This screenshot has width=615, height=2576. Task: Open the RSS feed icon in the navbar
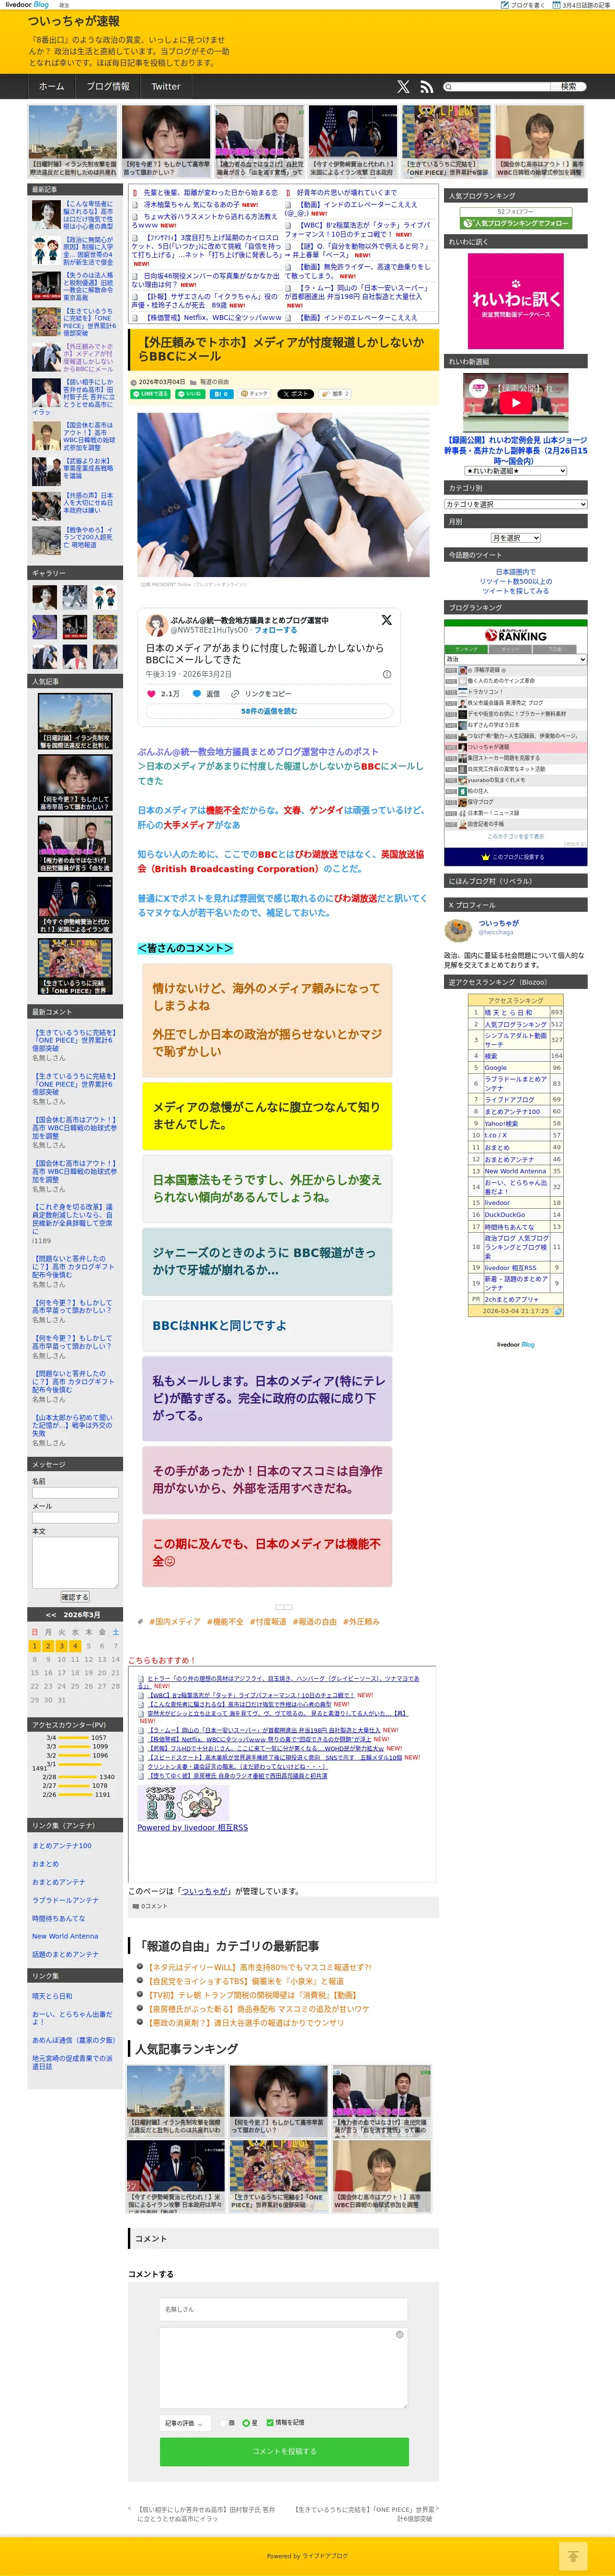click(426, 87)
